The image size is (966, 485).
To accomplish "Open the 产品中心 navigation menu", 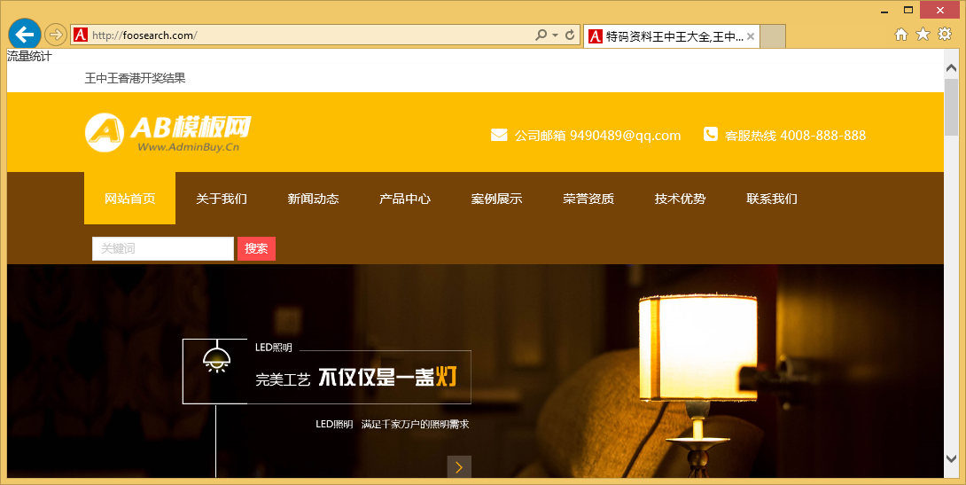I will pyautogui.click(x=405, y=199).
